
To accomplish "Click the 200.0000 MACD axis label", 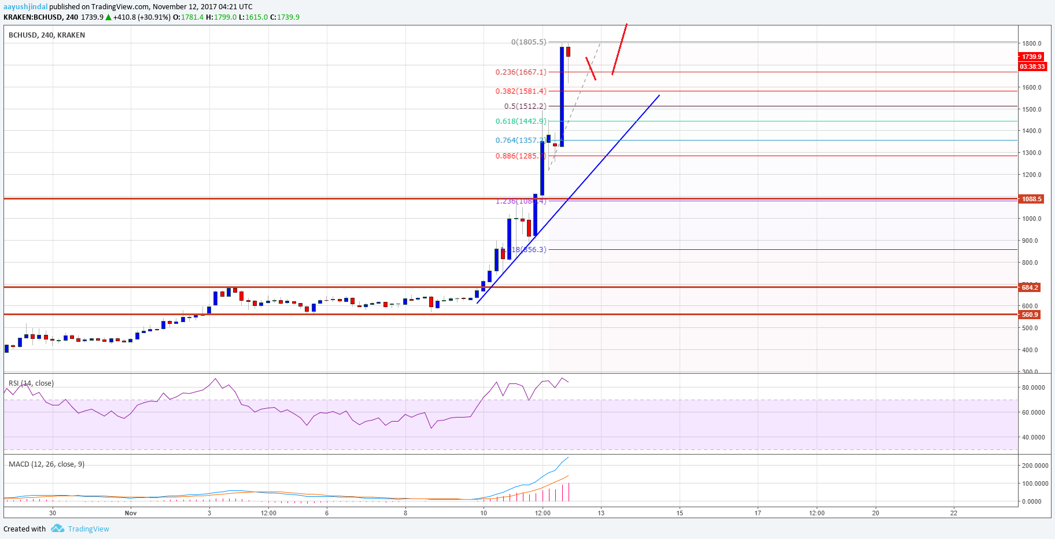I will coord(1035,466).
